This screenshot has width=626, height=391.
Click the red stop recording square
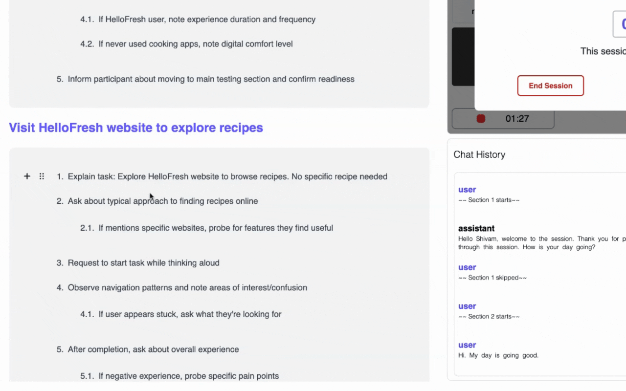pos(480,118)
